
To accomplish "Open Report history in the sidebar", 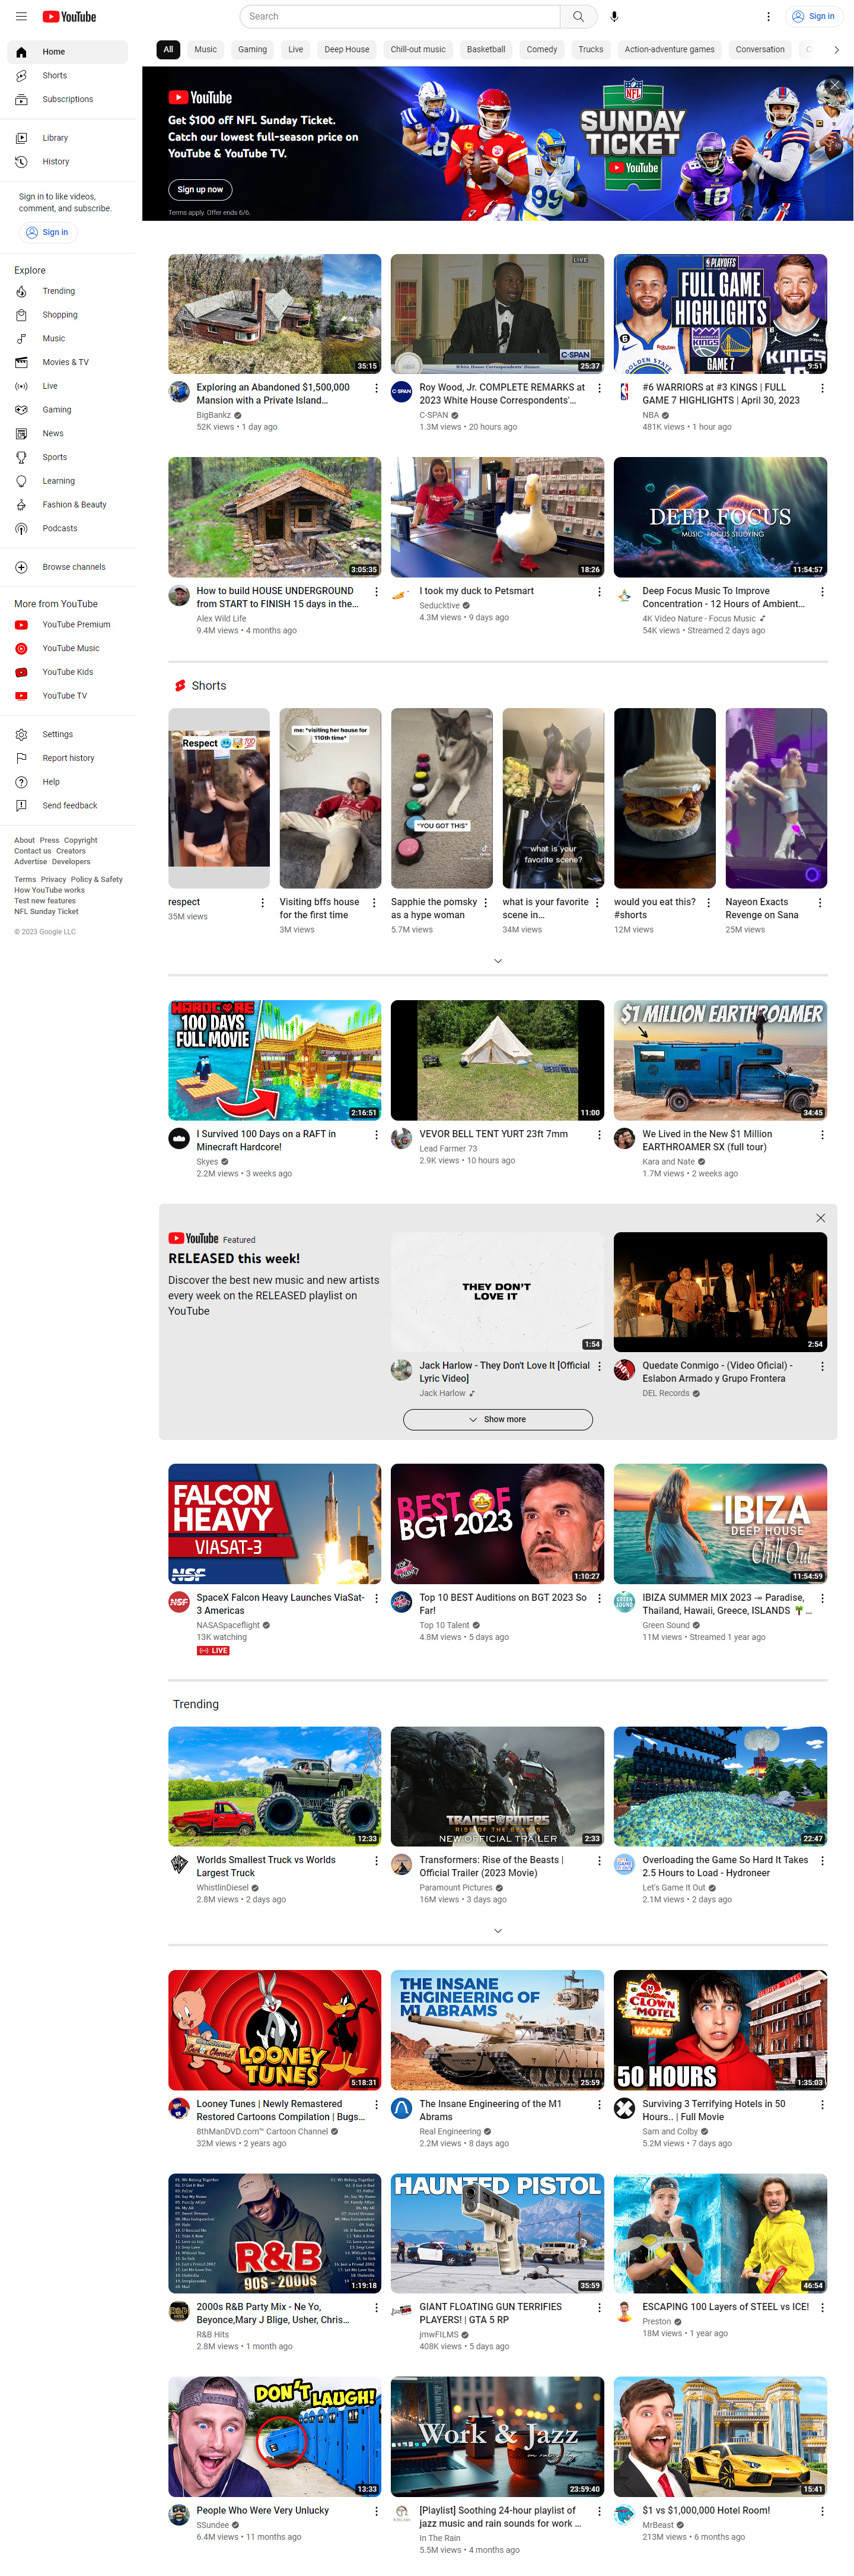I will coord(67,758).
